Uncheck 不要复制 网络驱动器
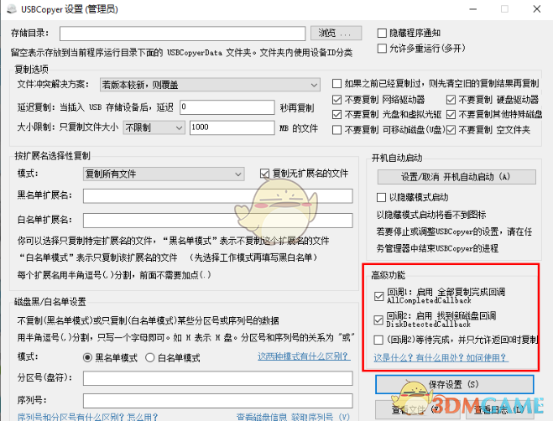 point(336,100)
